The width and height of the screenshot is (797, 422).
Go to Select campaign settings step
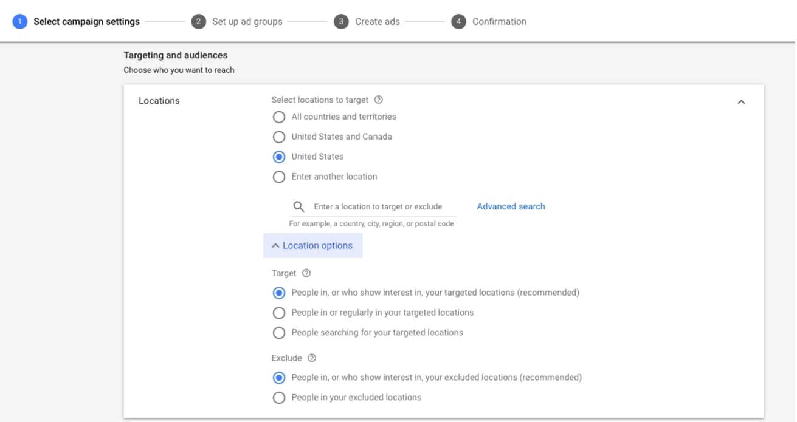click(x=86, y=22)
